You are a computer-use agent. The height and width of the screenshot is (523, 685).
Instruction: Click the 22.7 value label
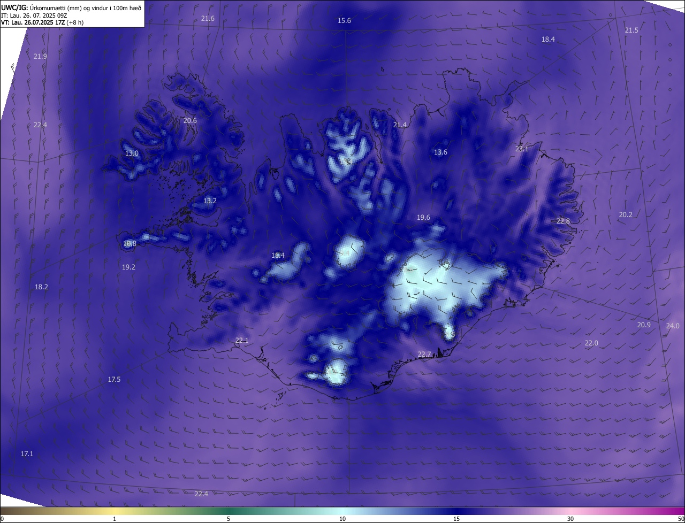pyautogui.click(x=424, y=354)
